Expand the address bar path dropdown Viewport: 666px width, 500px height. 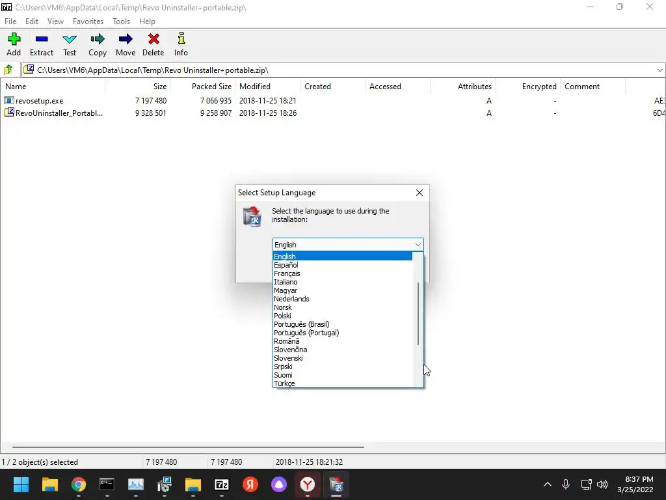[x=659, y=70]
